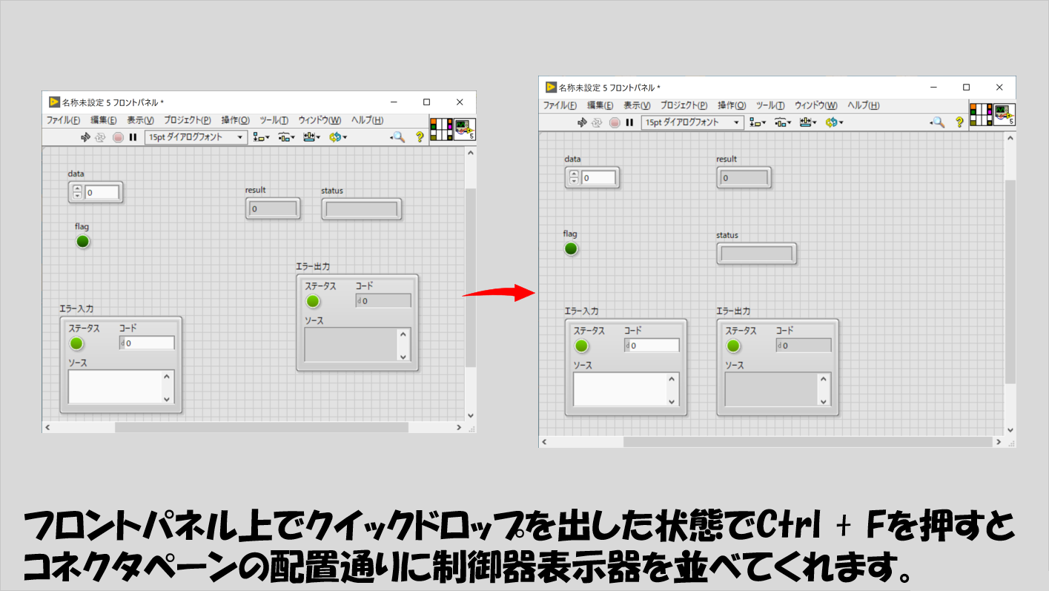Click the エラー入力 label in the left window

(76, 308)
